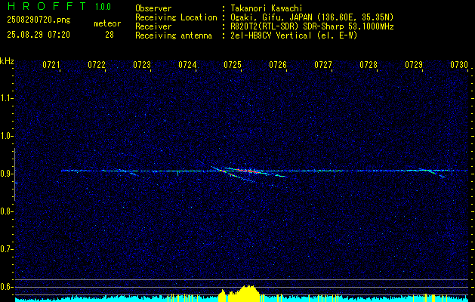Viewport: 475px width, 302px height.
Task: Click the 0.8 kHz axis label
Action: tap(6, 211)
